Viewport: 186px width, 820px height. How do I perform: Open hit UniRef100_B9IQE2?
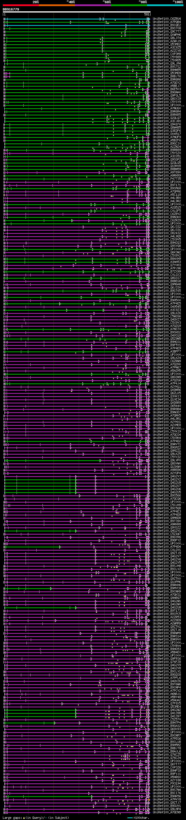[167, 25]
